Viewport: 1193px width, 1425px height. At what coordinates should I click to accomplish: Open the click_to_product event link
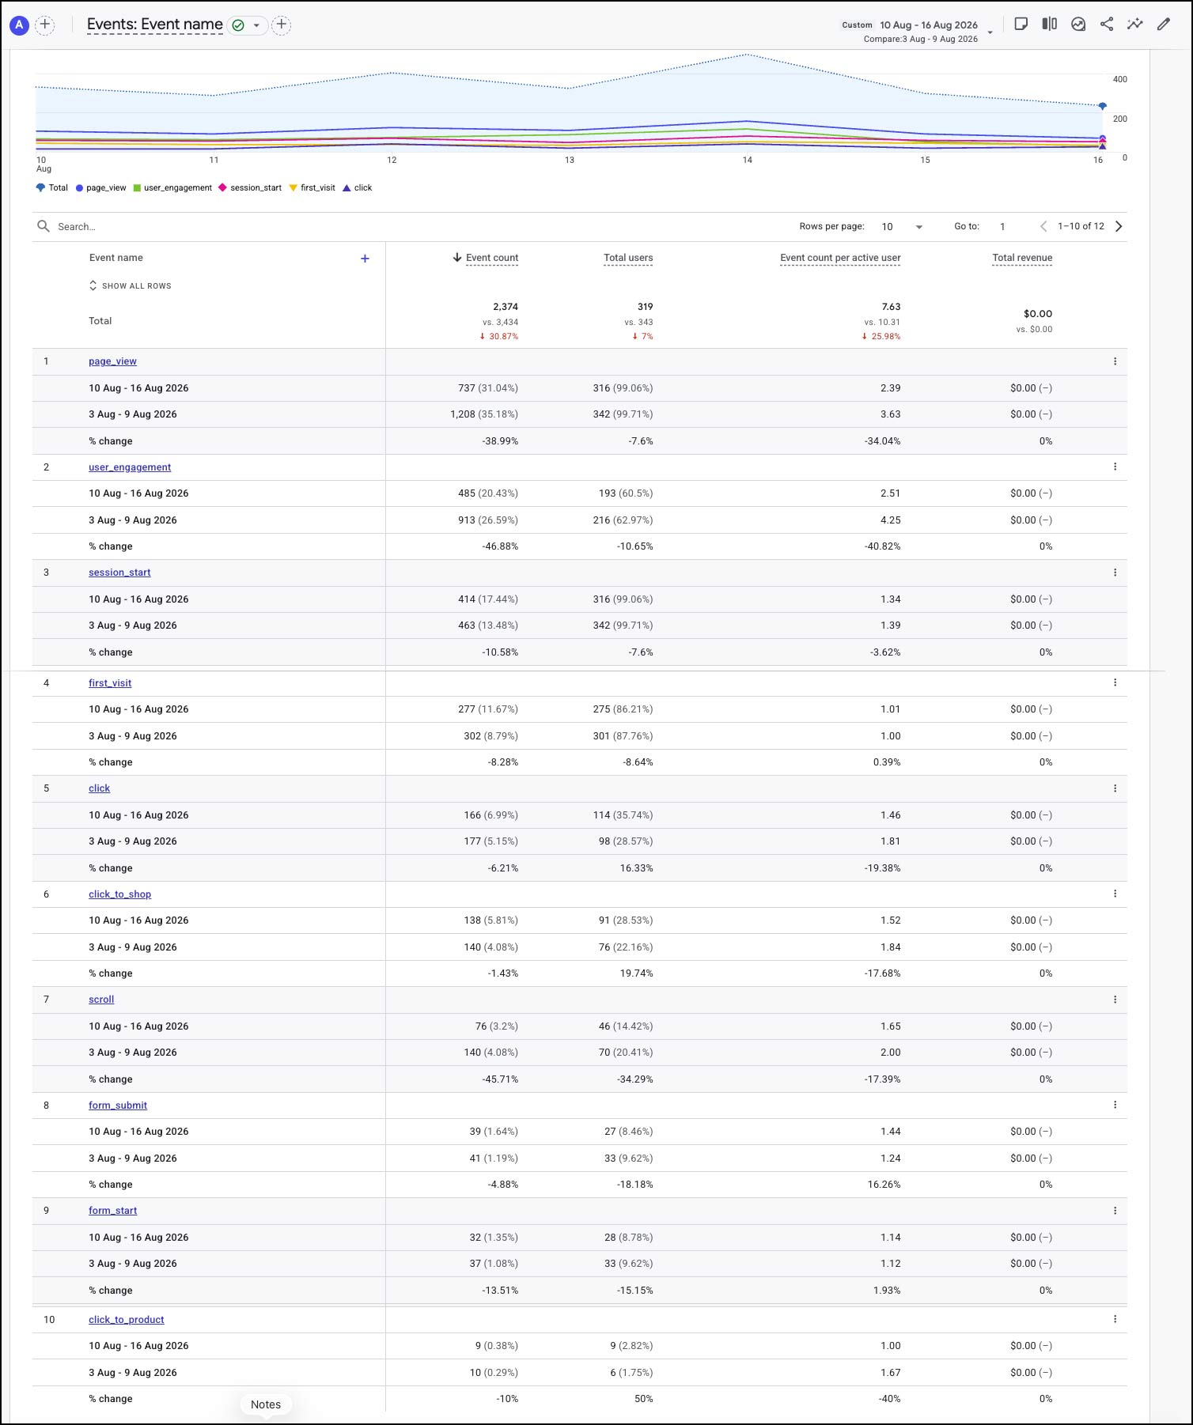[x=127, y=1320]
